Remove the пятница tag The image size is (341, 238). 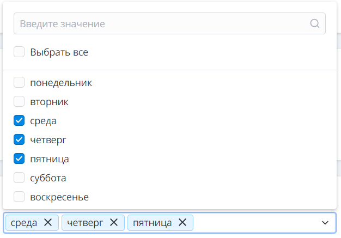click(x=182, y=222)
